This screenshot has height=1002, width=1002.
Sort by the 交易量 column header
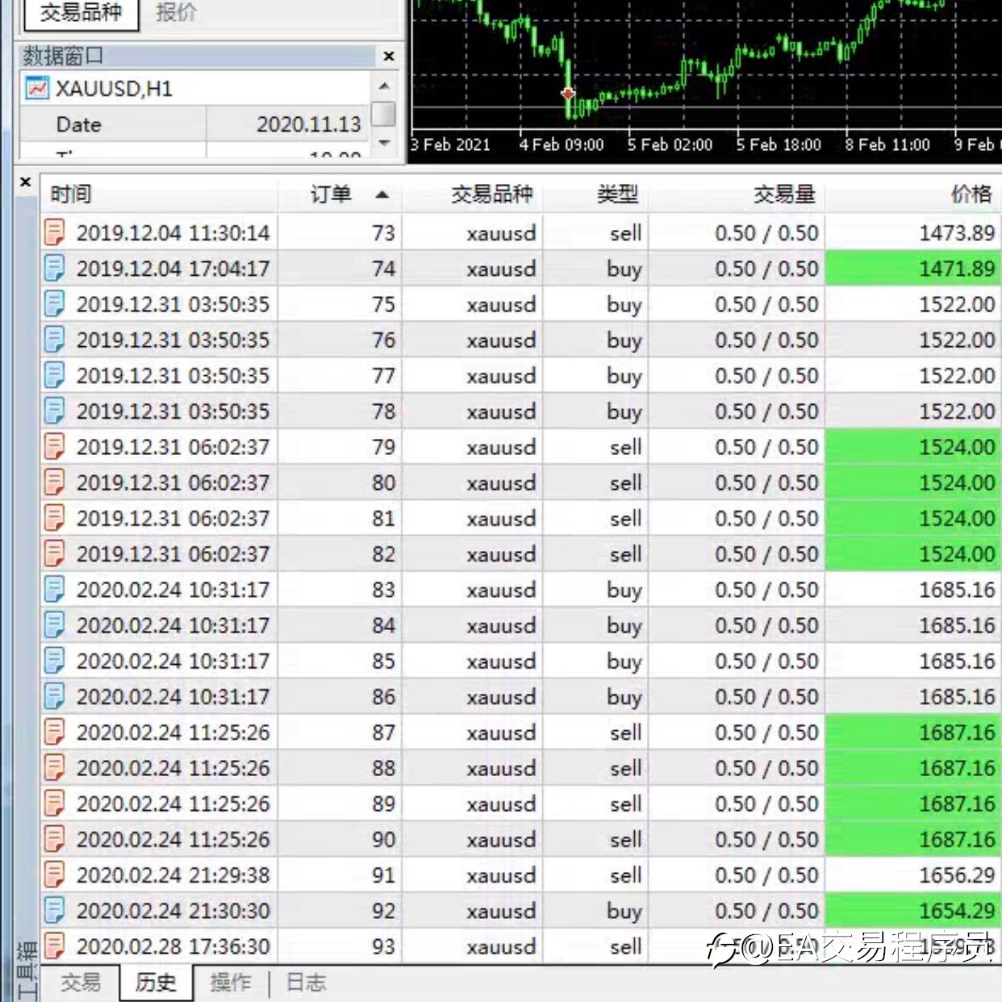(737, 194)
